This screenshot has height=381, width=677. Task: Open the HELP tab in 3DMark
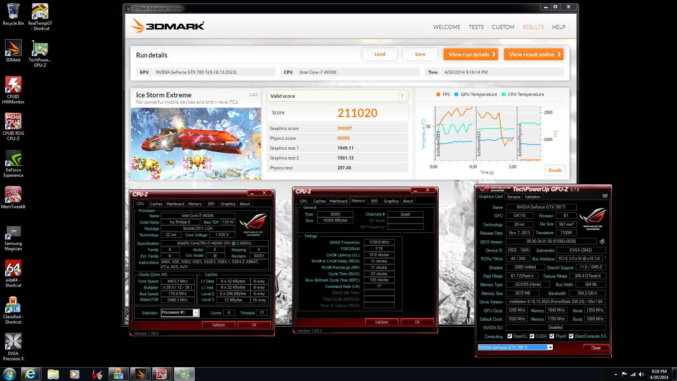[x=559, y=27]
